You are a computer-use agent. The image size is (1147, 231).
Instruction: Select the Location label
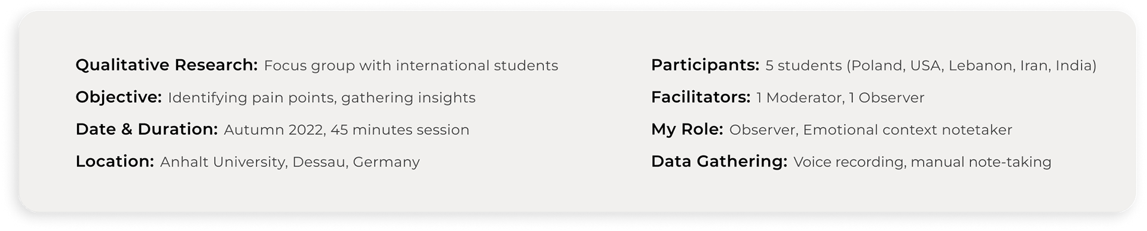pyautogui.click(x=115, y=162)
